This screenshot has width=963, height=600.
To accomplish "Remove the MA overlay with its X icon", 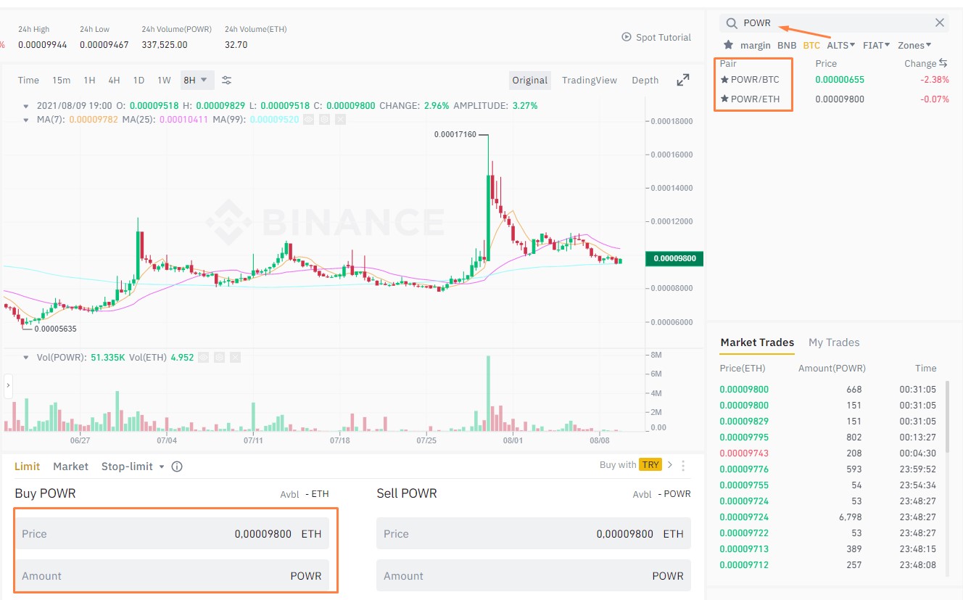I will click(339, 119).
